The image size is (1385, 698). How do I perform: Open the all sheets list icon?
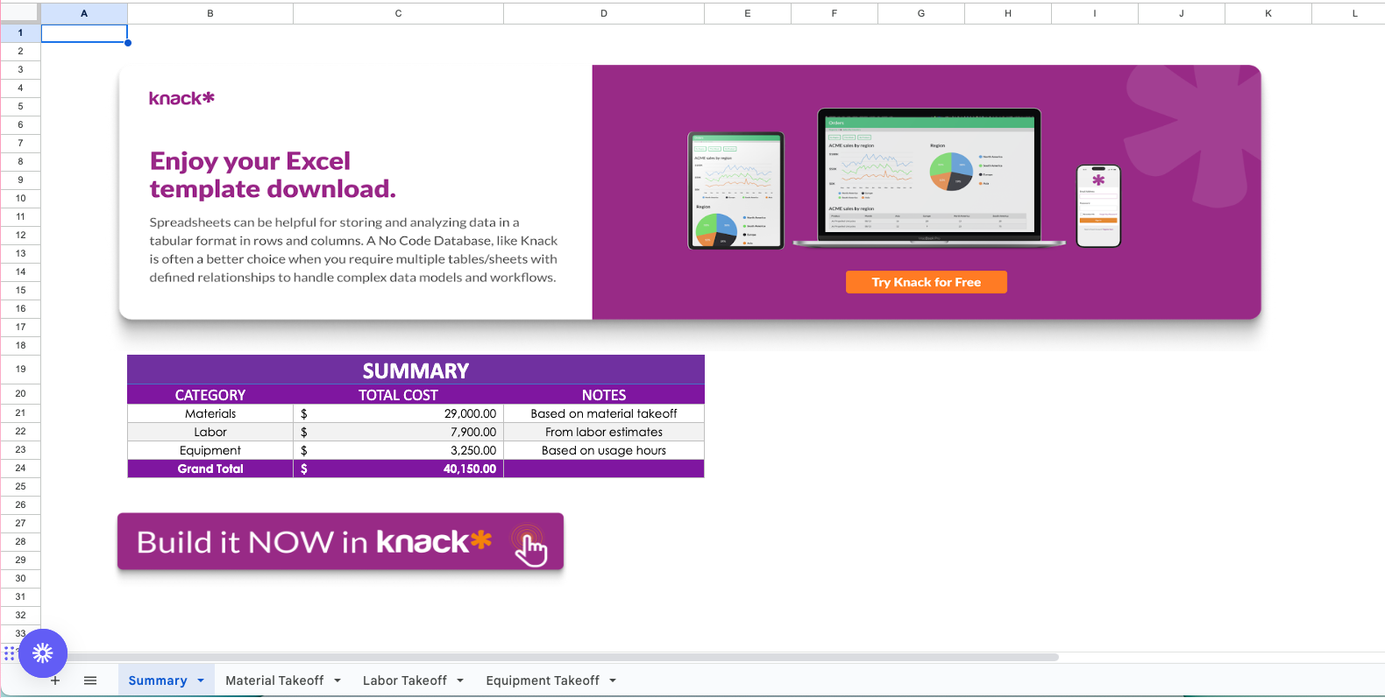(90, 680)
